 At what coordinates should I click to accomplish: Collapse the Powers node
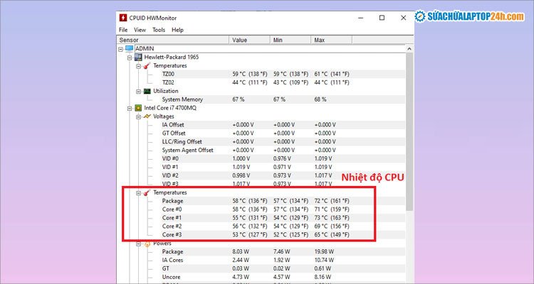(x=138, y=244)
